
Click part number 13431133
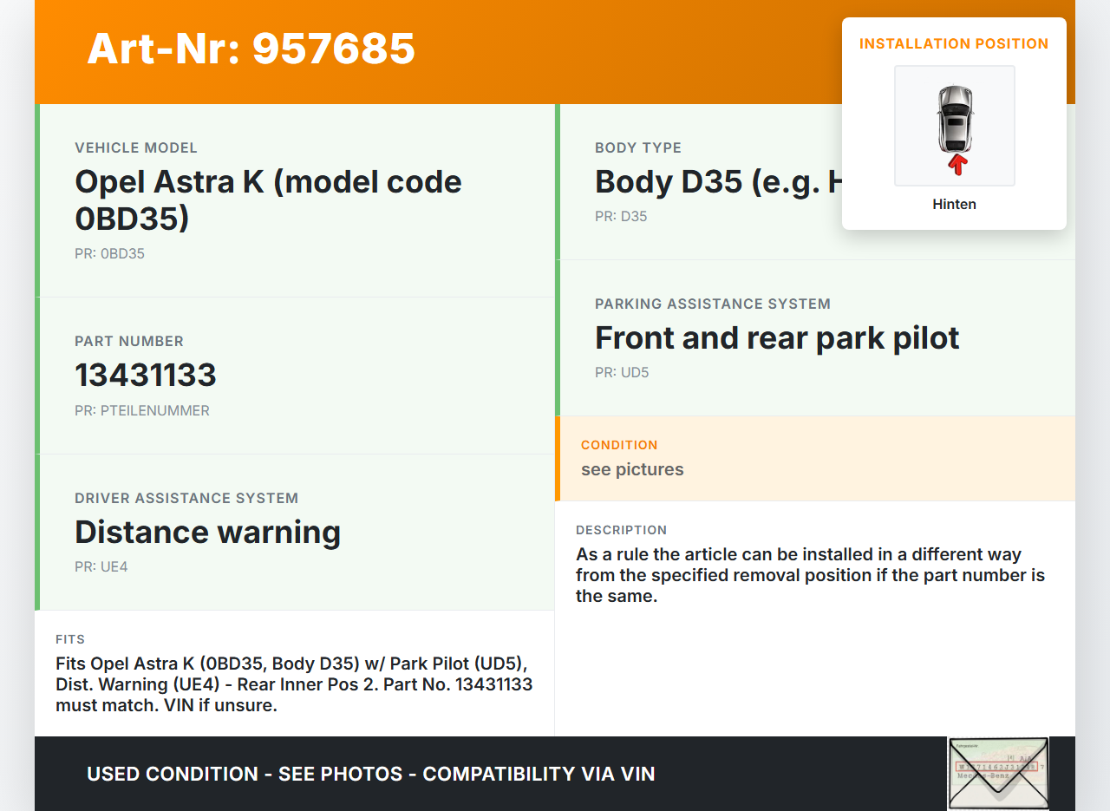click(146, 375)
